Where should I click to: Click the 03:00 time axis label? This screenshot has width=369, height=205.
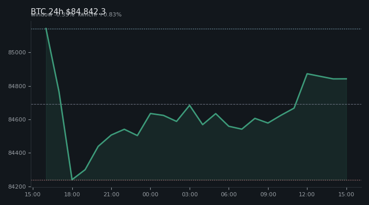(190, 194)
